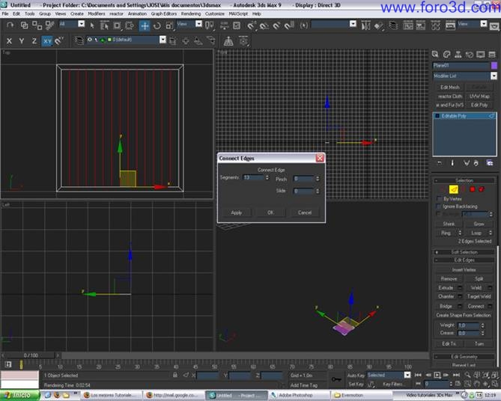Open the Schematic View icon

(x=420, y=25)
